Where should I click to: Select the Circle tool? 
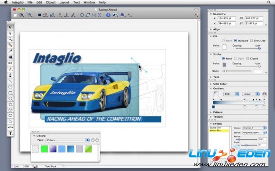click(10, 99)
